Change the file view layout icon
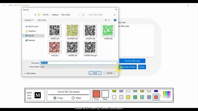The image size is (198, 111). pos(106,20)
